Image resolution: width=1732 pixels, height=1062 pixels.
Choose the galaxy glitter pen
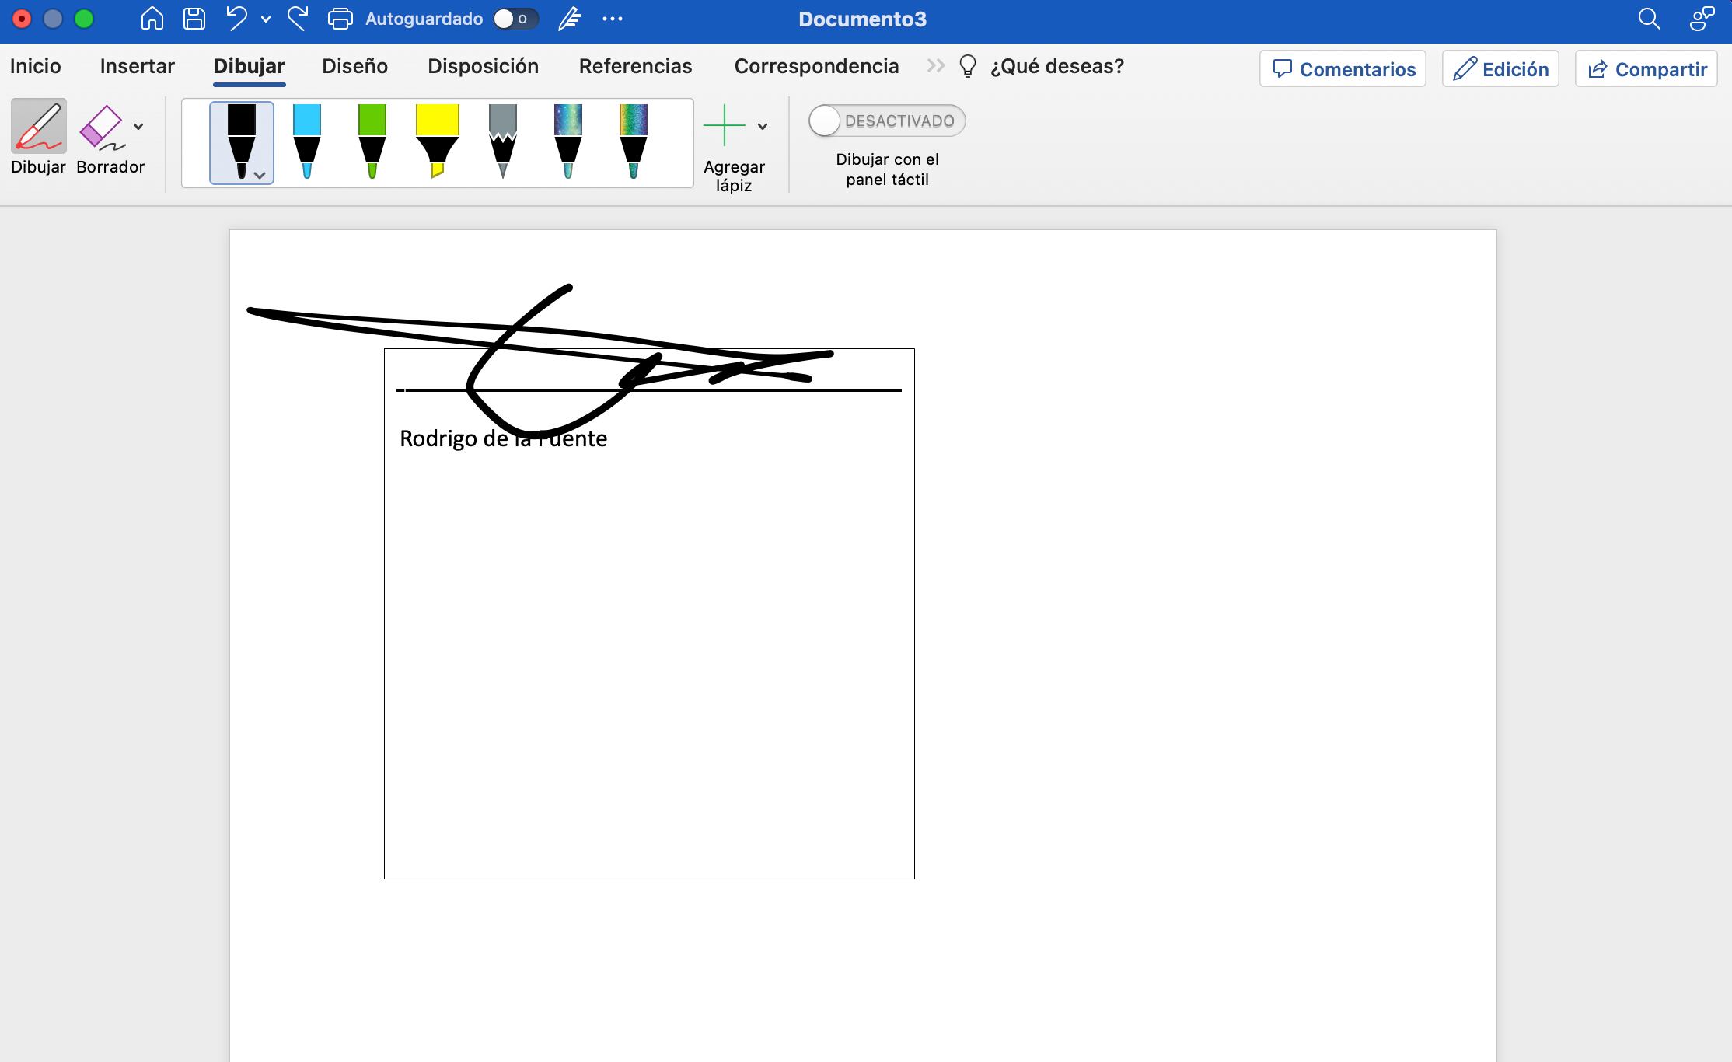pyautogui.click(x=568, y=141)
